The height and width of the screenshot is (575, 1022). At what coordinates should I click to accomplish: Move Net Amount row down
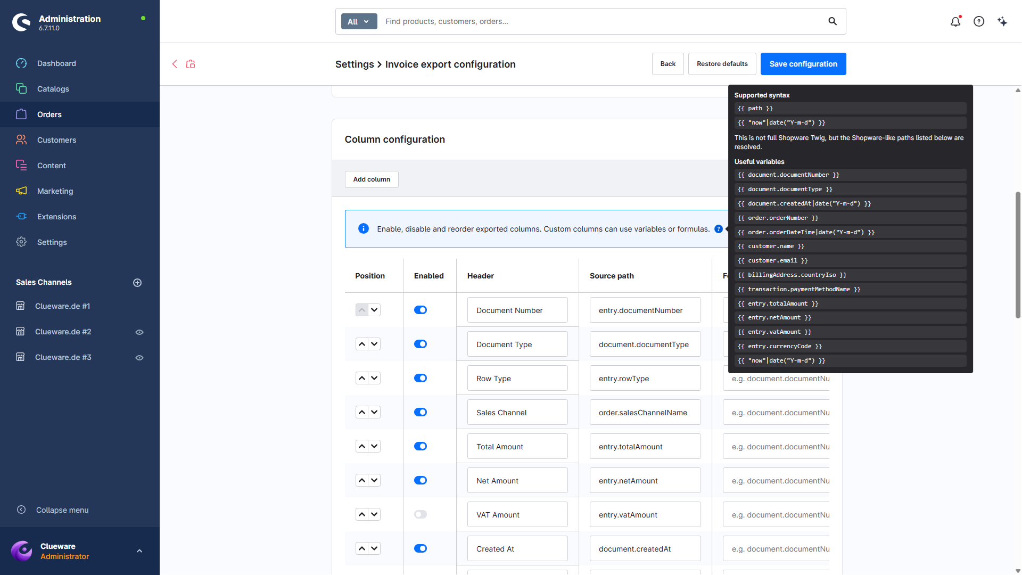tap(374, 480)
